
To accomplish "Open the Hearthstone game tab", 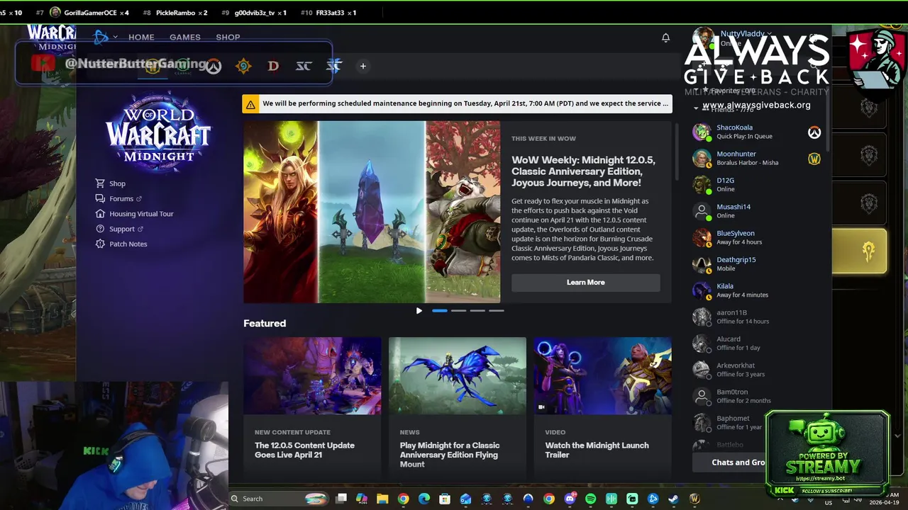I will point(243,67).
